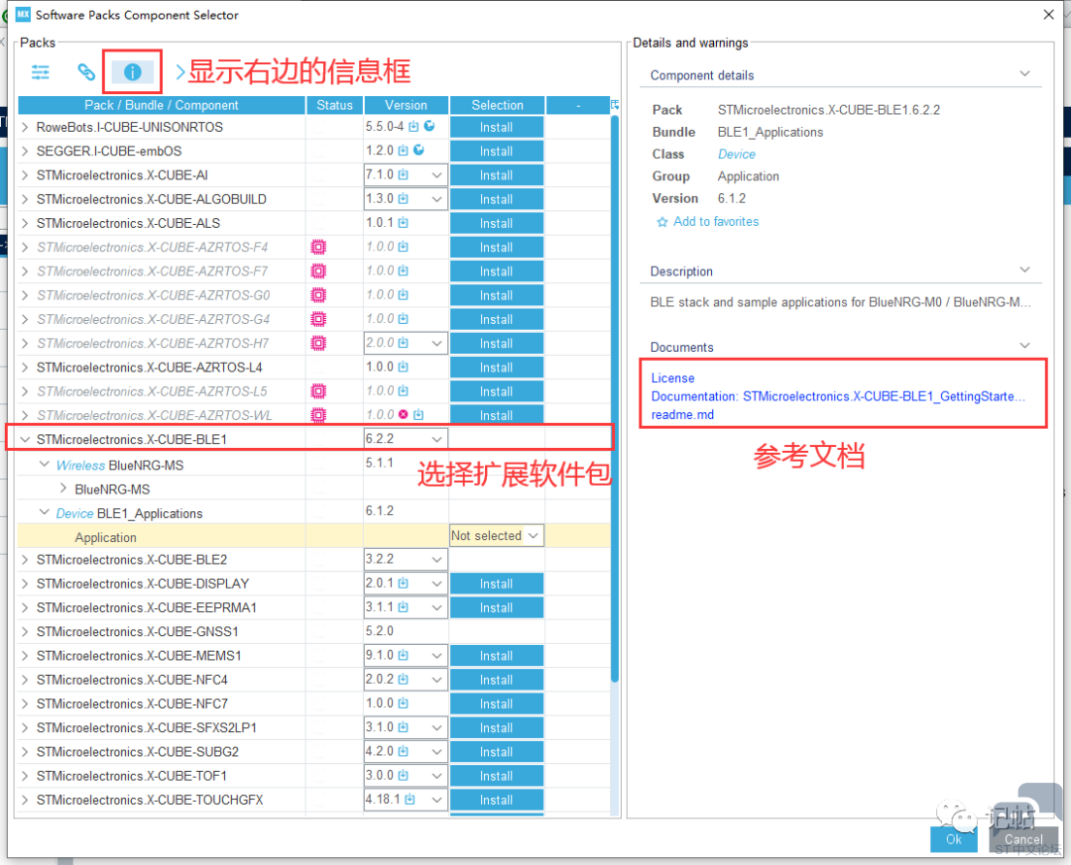Collapse the STMicroelectronics.X-CUBE-BLE1 pack
Image resolution: width=1071 pixels, height=865 pixels.
tap(25, 439)
